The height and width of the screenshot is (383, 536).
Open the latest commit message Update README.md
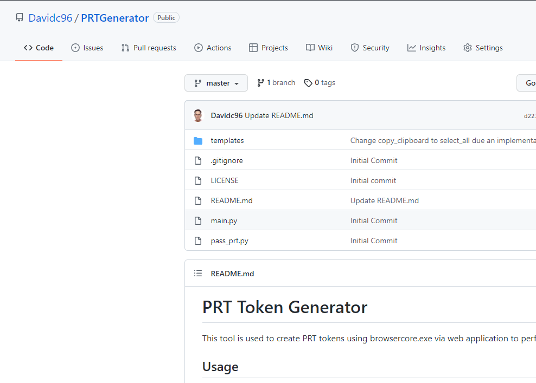click(x=279, y=115)
